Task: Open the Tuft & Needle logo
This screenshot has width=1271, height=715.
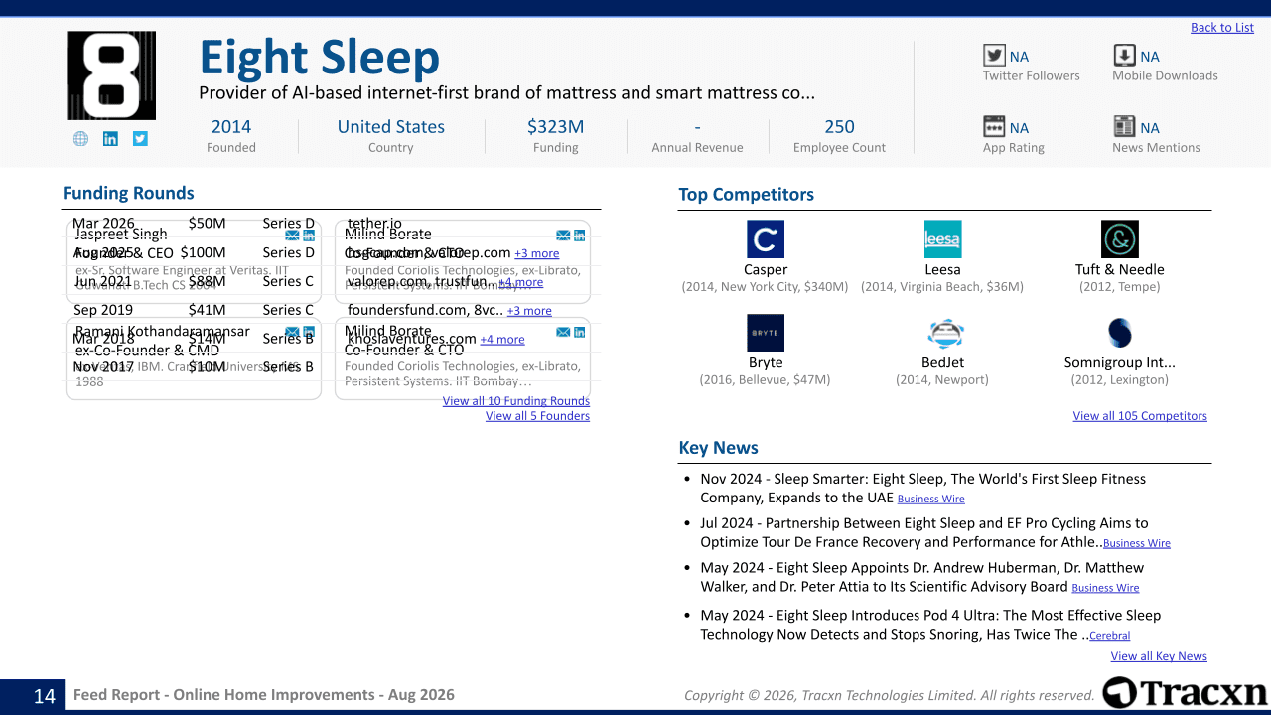Action: coord(1120,239)
